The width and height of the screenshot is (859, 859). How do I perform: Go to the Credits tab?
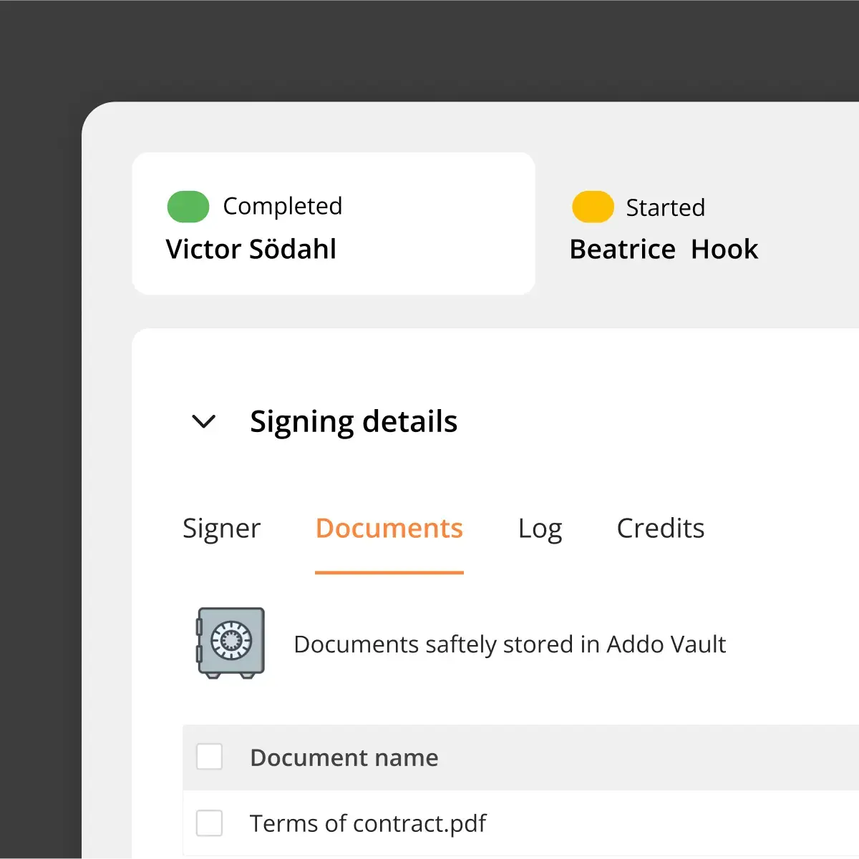pos(660,529)
